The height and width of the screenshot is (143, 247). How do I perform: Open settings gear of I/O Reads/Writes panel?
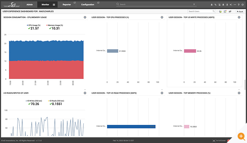point(85,93)
